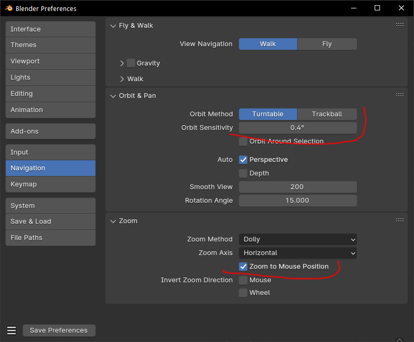Open the Zoom Method dropdown

(298, 239)
